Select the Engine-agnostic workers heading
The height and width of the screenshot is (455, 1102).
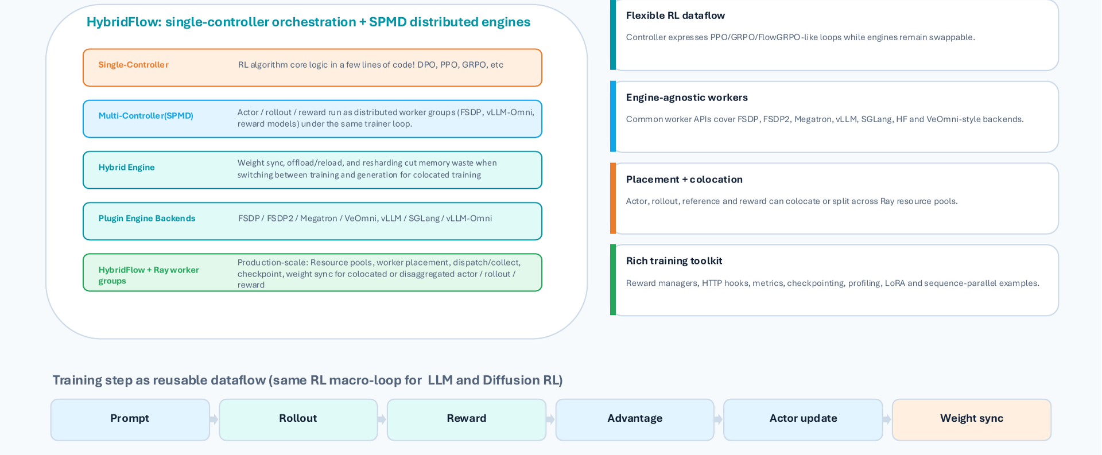[686, 98]
